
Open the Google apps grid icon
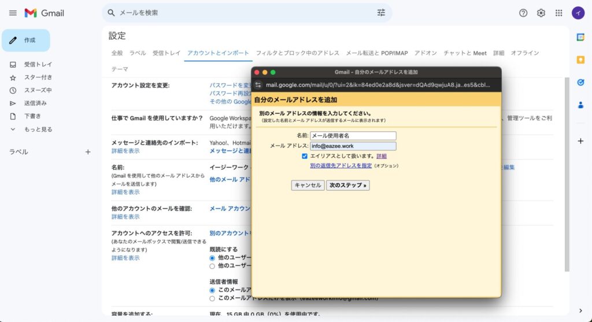tap(559, 13)
